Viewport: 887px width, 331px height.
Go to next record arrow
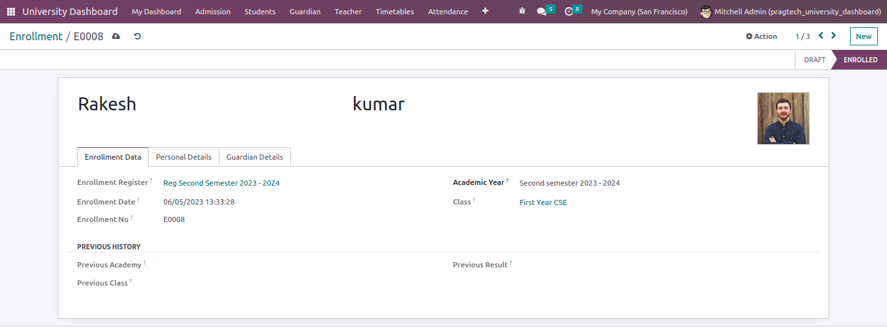click(x=834, y=36)
